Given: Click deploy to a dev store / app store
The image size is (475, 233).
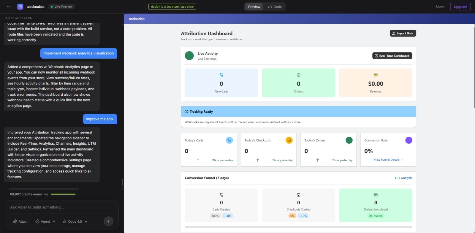Looking at the screenshot, I should point(172,7).
